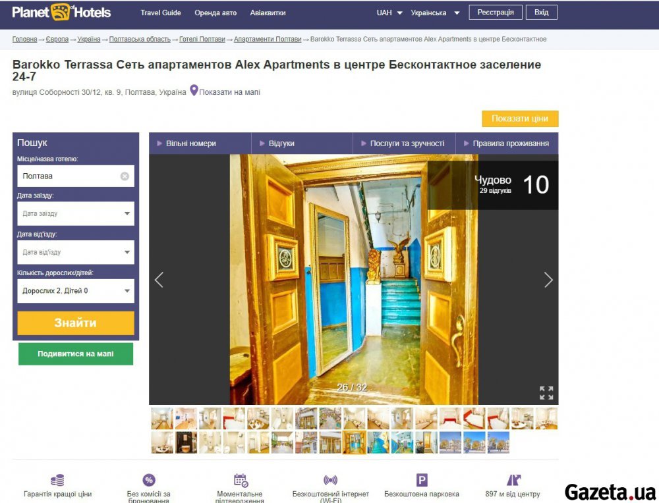Go to the next gallery photo

click(548, 280)
